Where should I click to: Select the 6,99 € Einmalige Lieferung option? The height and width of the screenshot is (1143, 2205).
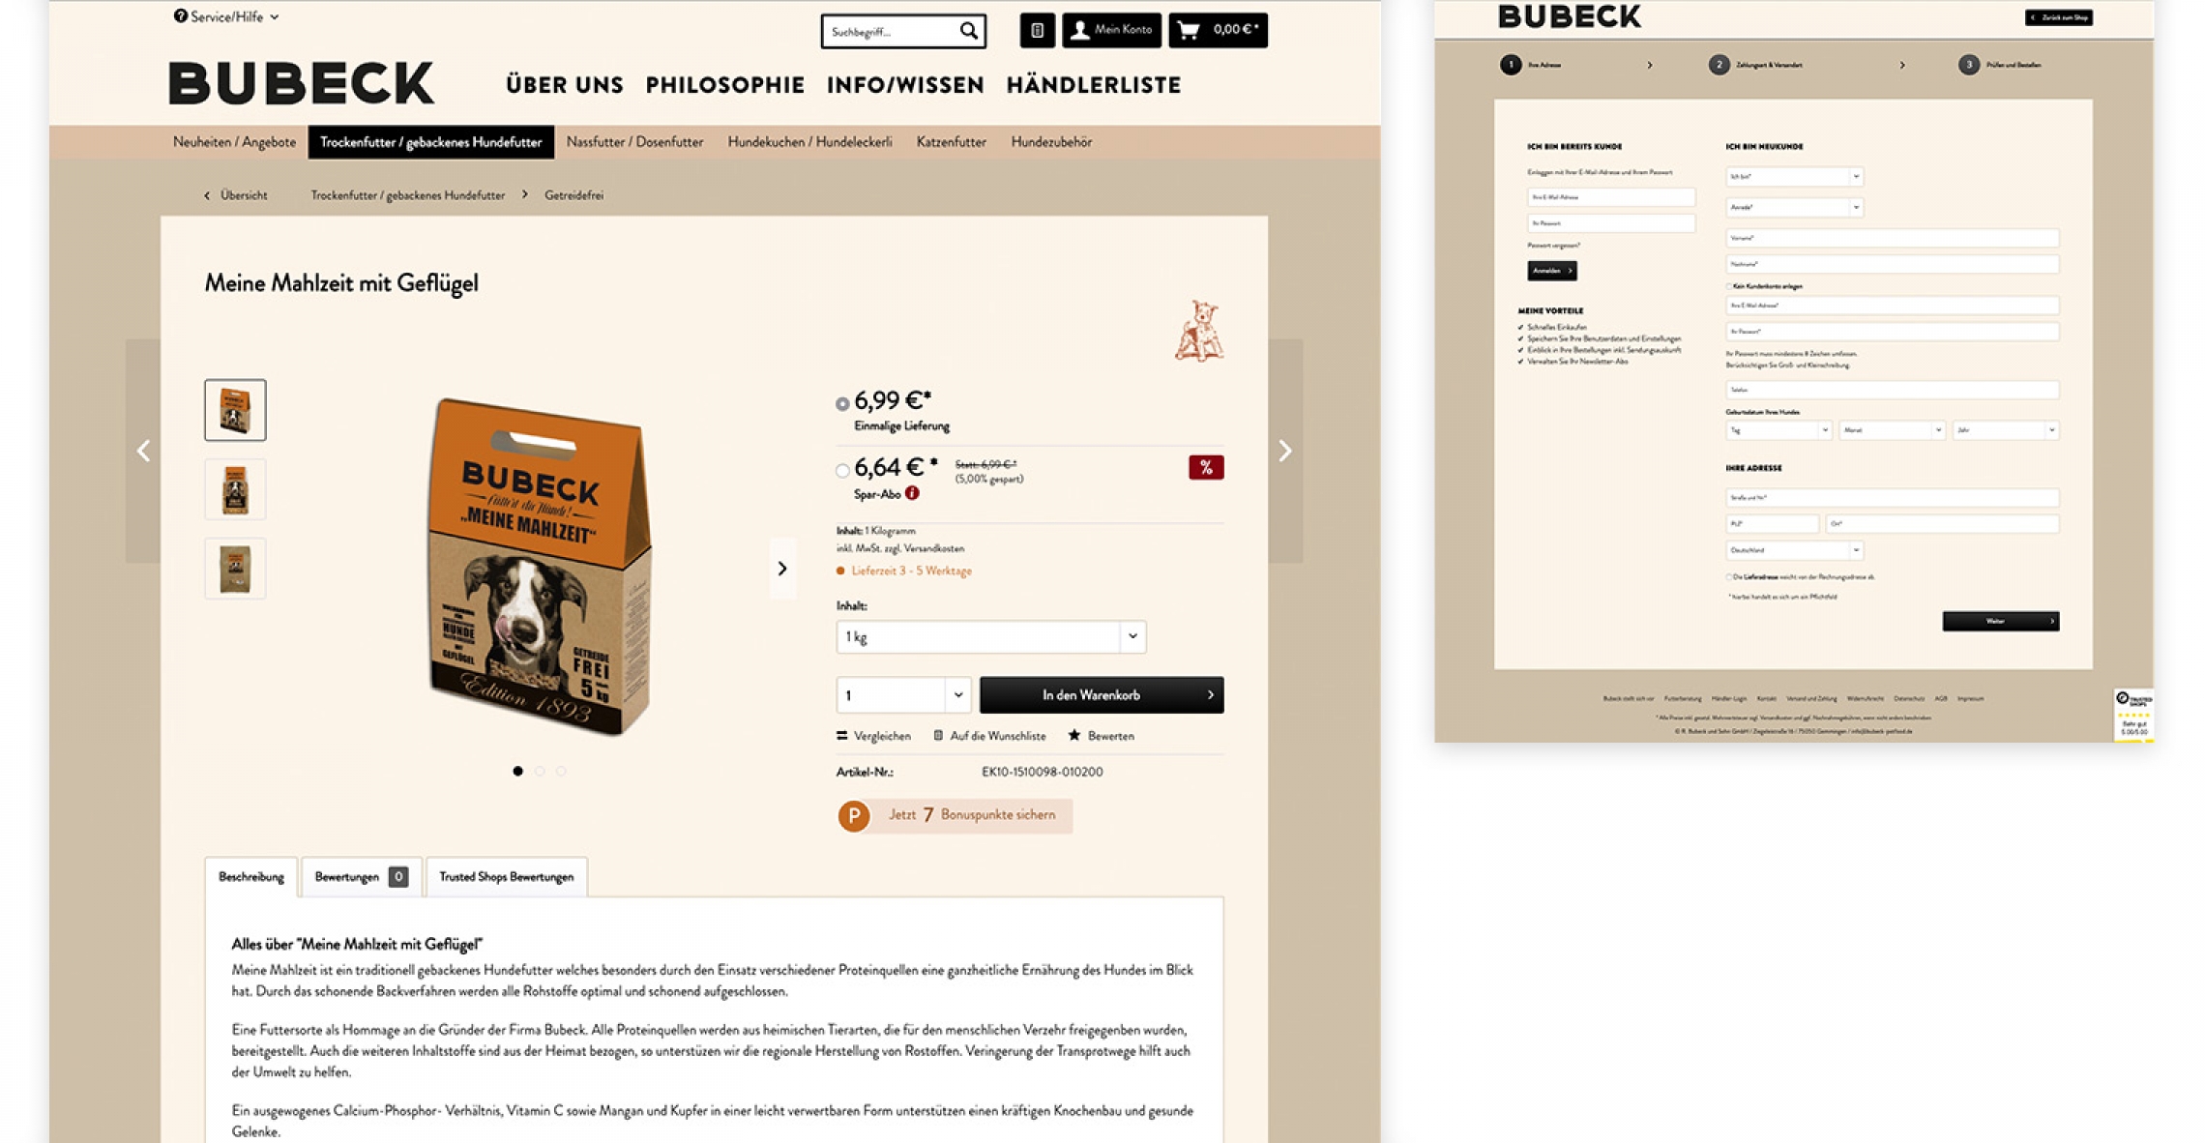pyautogui.click(x=842, y=404)
